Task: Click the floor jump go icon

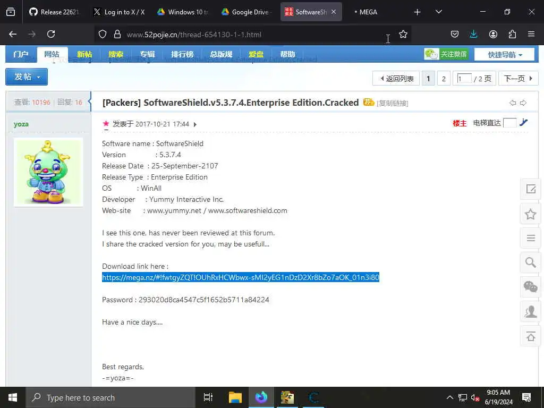Action: pos(523,122)
